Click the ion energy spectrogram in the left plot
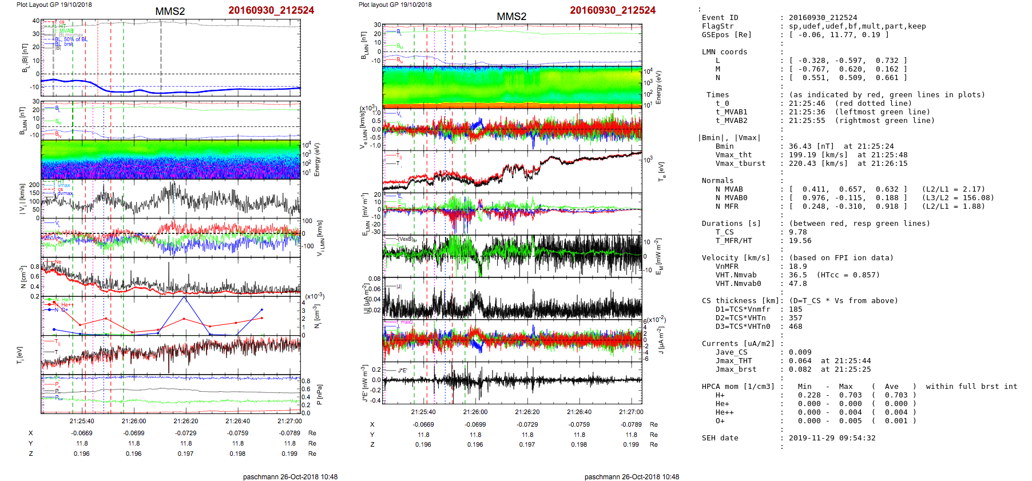This screenshot has width=1032, height=481. click(x=170, y=160)
